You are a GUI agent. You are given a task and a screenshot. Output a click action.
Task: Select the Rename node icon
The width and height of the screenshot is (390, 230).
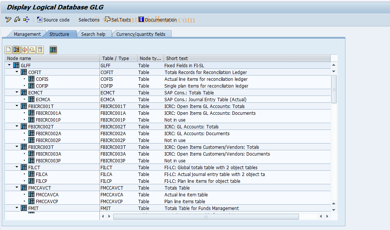[x=23, y=49]
